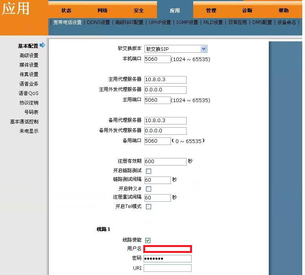Open the 网络 tab

tap(102, 11)
